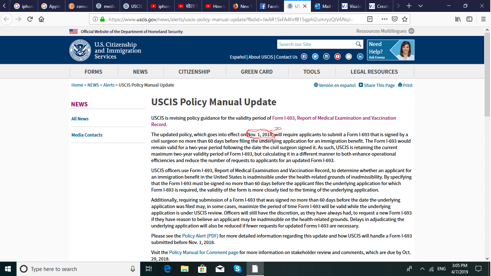The image size is (491, 276).
Task: Open USCIS Twitter icon
Action: click(x=315, y=56)
